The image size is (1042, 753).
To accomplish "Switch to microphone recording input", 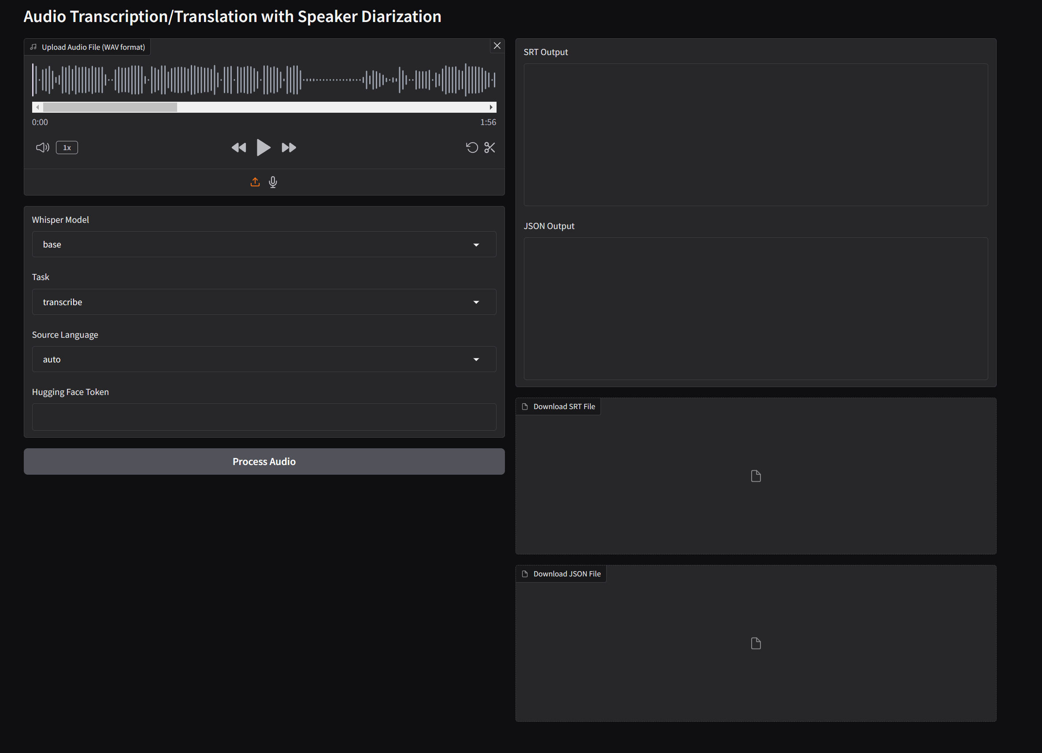I will point(273,182).
